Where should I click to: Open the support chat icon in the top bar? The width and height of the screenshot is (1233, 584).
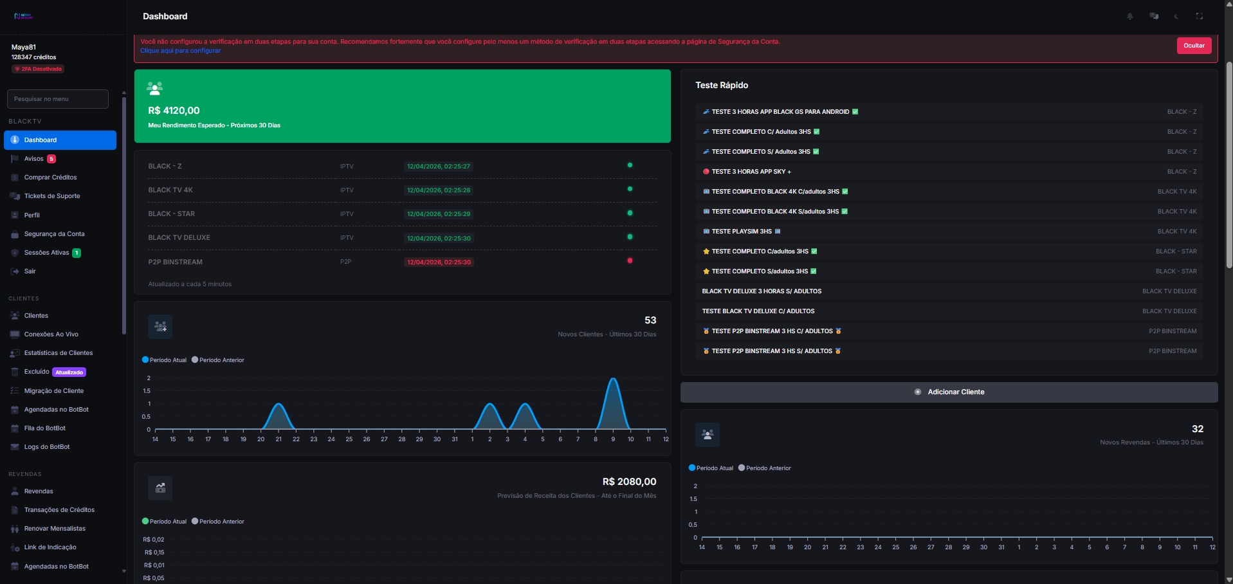click(x=1153, y=15)
